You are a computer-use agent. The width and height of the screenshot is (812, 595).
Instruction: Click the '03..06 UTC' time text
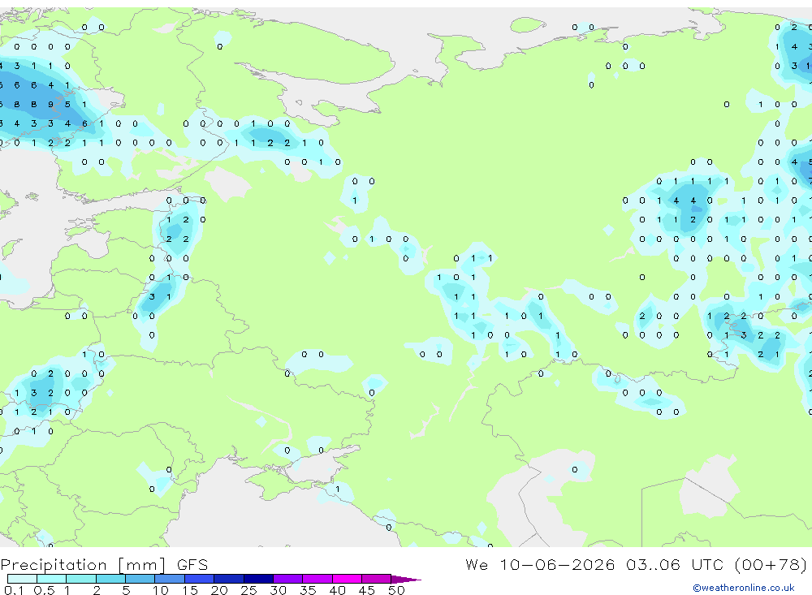676,564
